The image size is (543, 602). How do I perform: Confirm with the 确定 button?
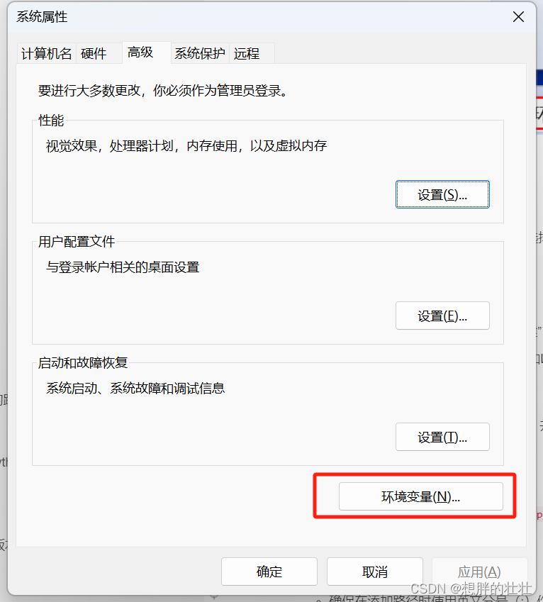(269, 572)
